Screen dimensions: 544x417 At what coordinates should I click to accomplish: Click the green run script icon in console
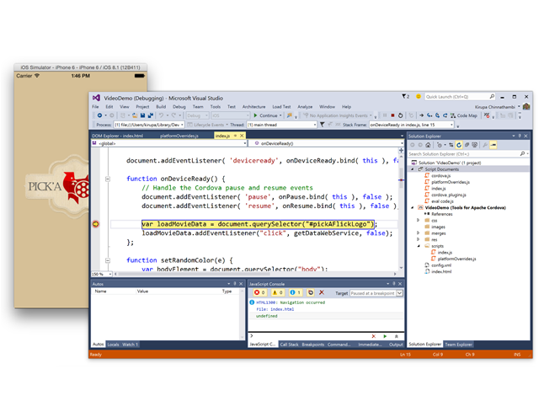tap(385, 336)
